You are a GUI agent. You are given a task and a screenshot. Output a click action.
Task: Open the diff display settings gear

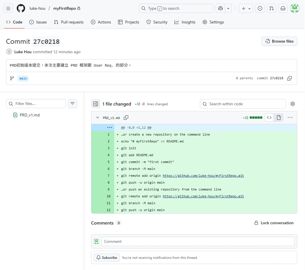tap(292, 104)
